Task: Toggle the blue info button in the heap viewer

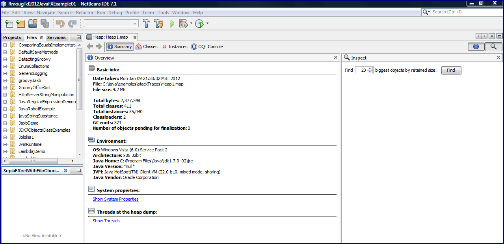Action: click(x=476, y=46)
